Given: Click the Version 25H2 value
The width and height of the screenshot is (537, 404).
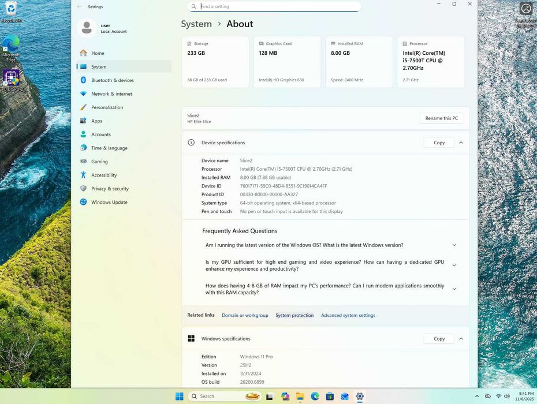Looking at the screenshot, I should pyautogui.click(x=245, y=365).
